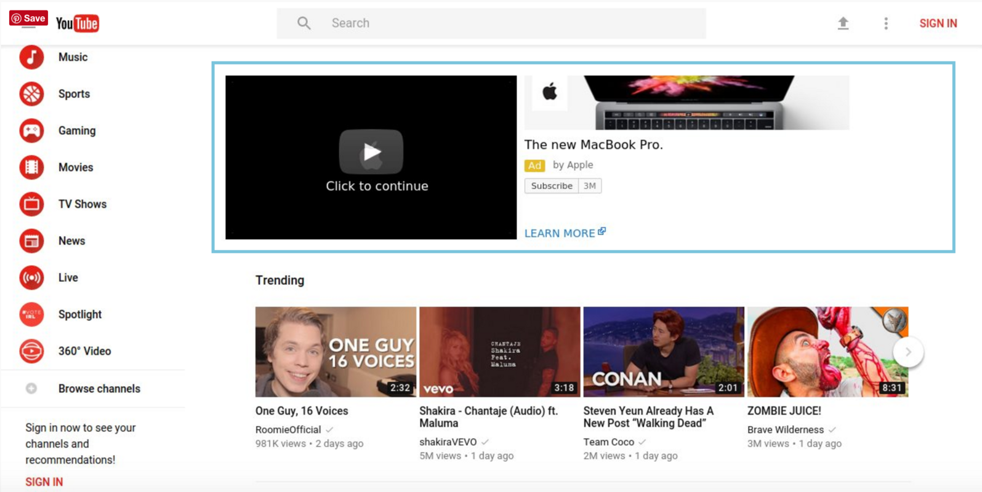
Task: Select the Gaming controller icon
Action: coord(31,130)
